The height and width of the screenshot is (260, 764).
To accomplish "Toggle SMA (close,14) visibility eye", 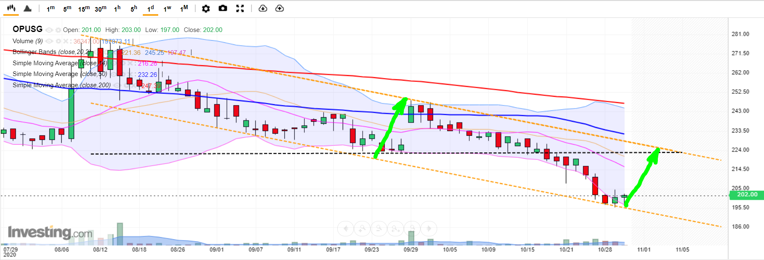I will [113, 63].
